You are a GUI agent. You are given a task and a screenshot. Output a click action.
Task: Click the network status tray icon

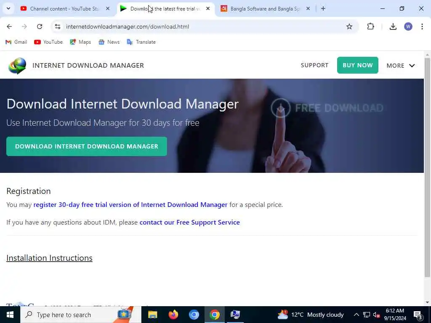click(367, 315)
